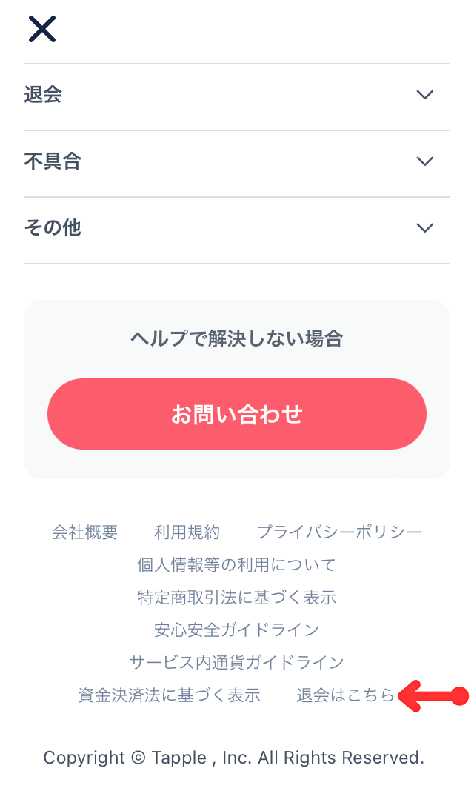
Task: Close the help screen with the X icon
Action: point(41,29)
